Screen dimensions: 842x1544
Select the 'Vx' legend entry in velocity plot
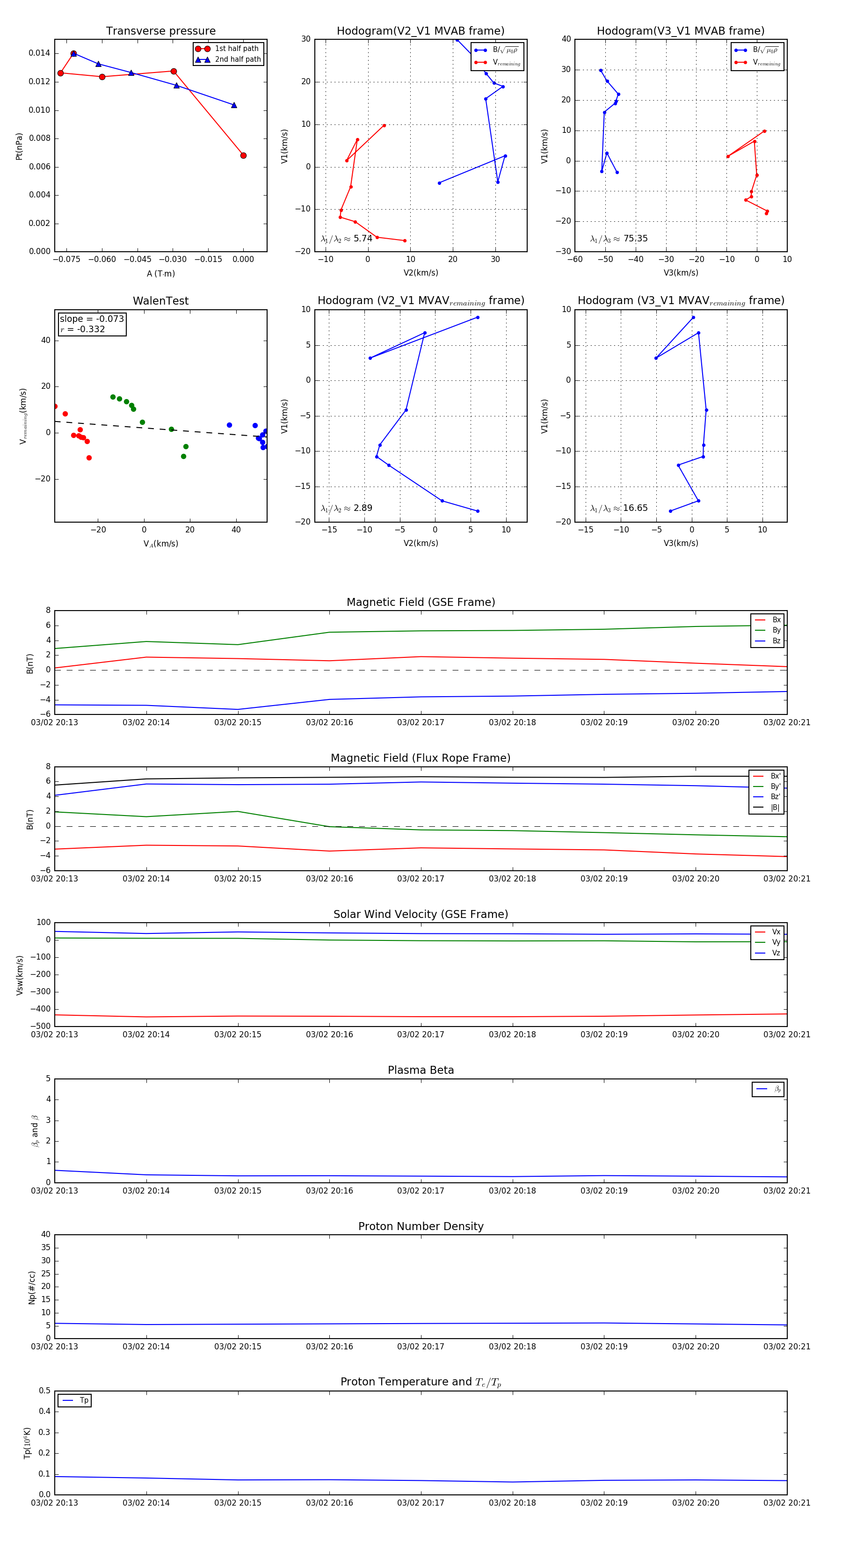(x=768, y=932)
